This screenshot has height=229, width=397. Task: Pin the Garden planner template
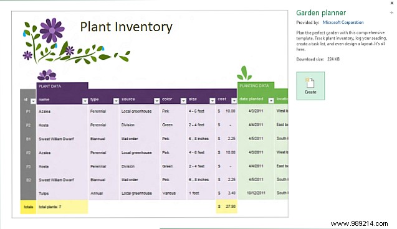(391, 12)
